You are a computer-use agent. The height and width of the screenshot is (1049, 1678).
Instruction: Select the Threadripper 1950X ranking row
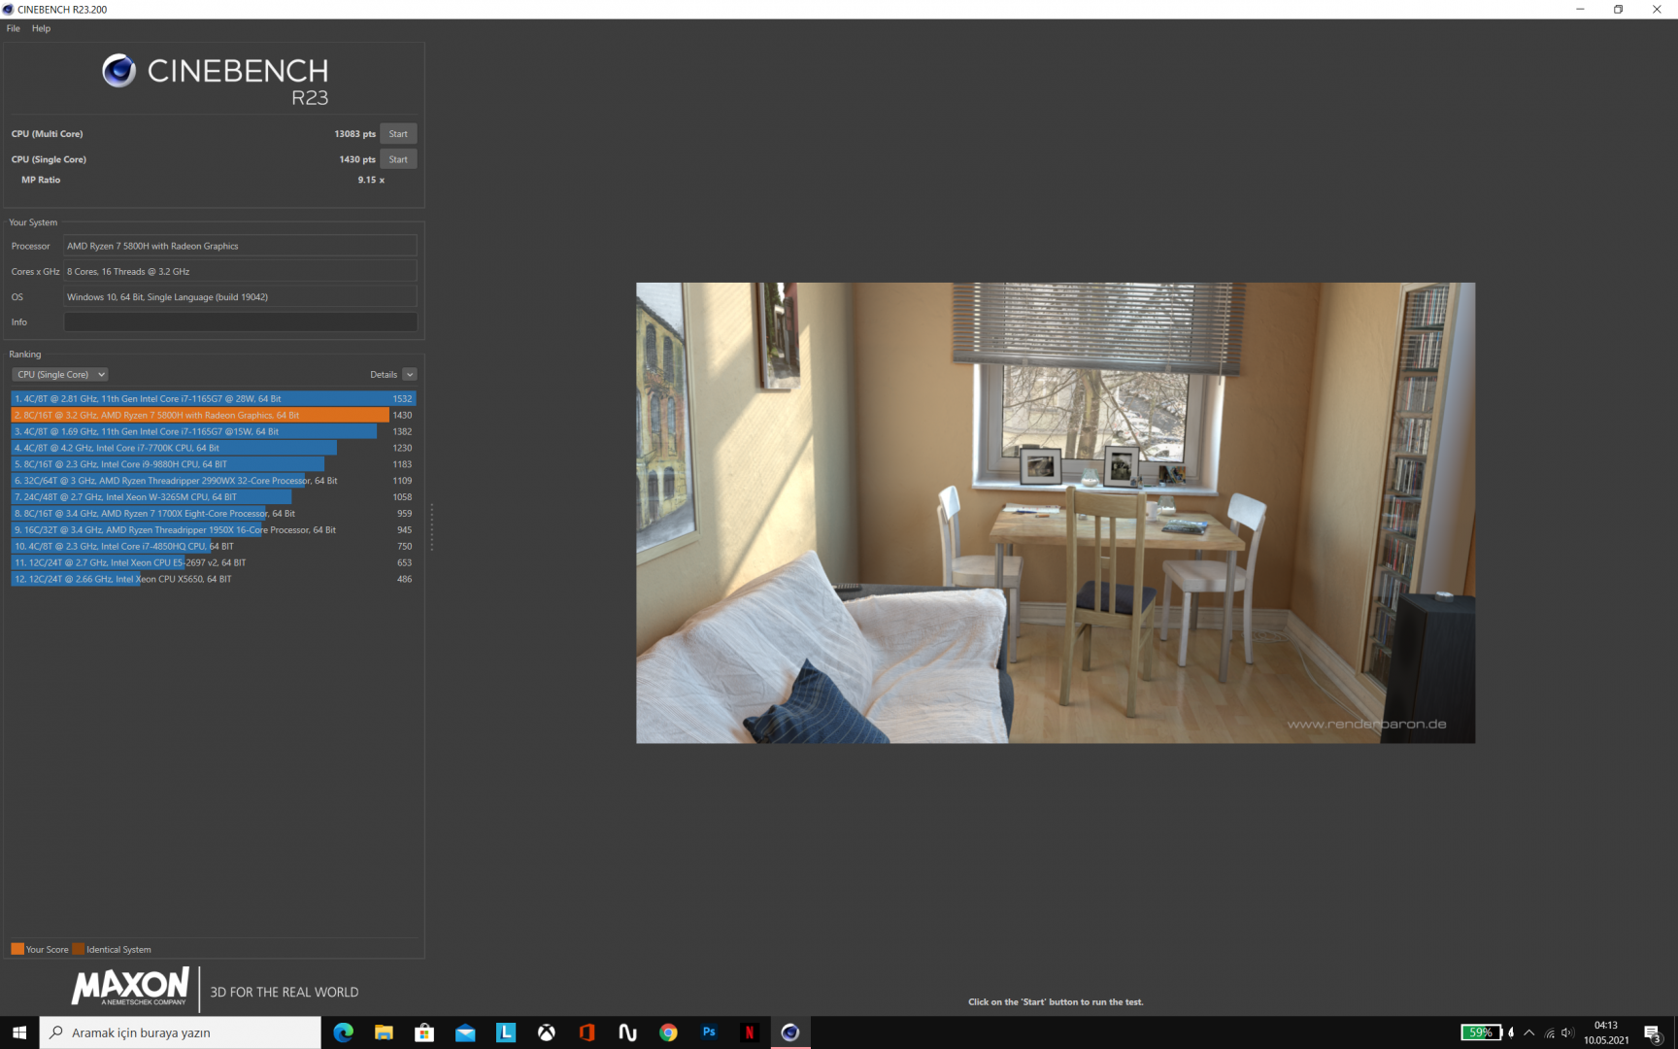pyautogui.click(x=214, y=530)
